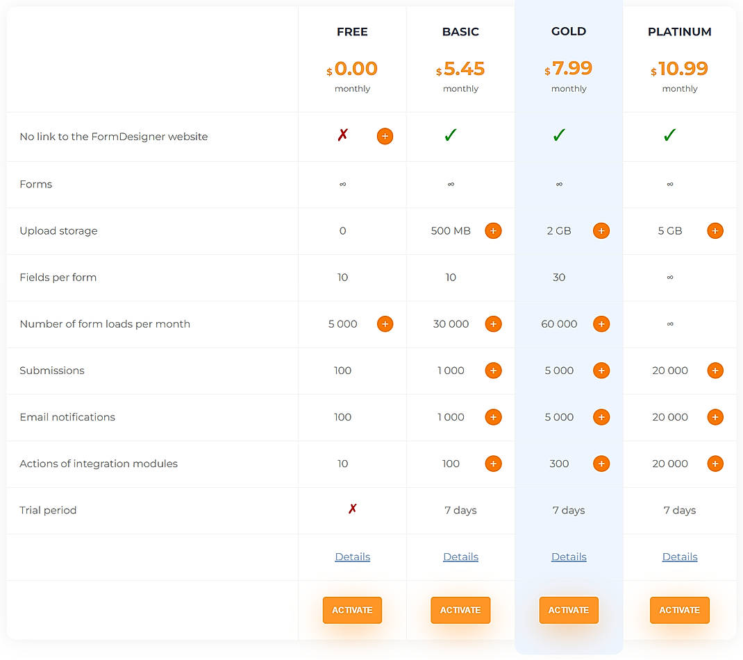743x660 pixels.
Task: Click plus icon beside Free 5 000 form loads
Action: coord(385,324)
